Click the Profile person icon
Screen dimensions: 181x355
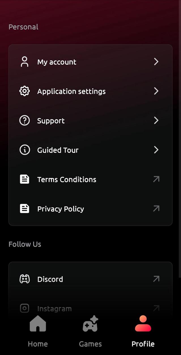[143, 323]
